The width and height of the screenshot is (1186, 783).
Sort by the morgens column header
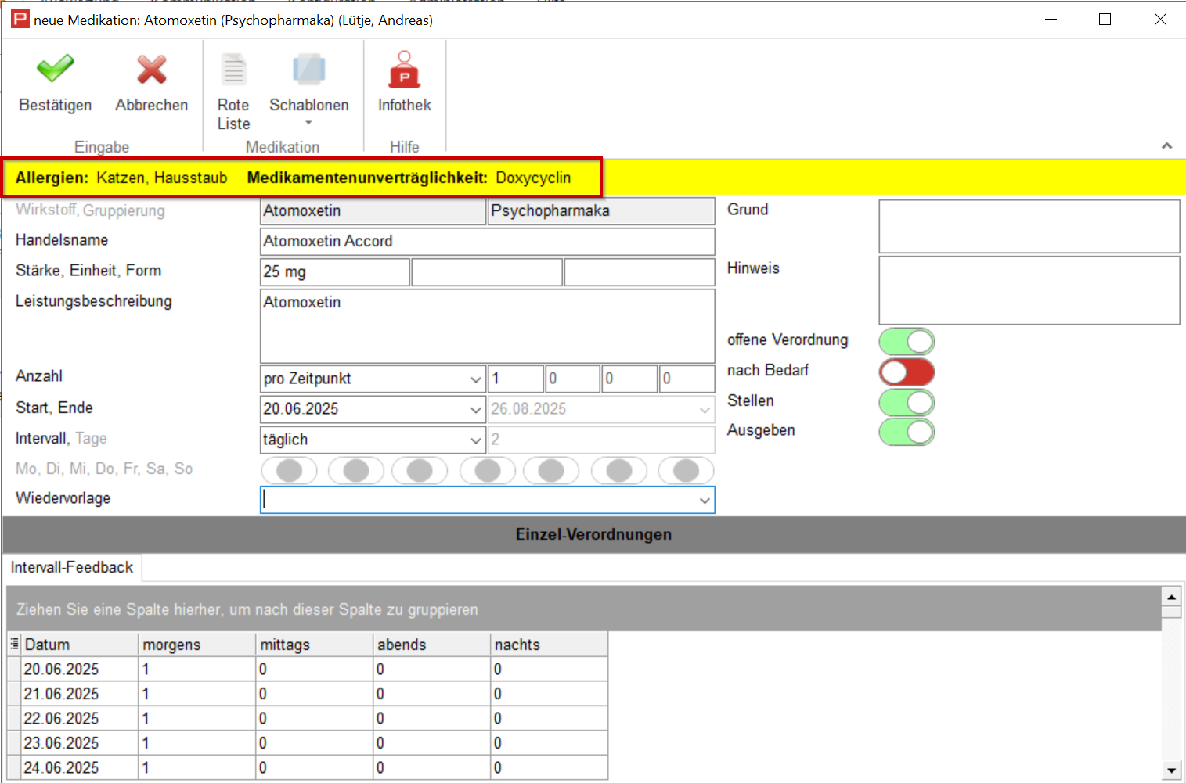pyautogui.click(x=196, y=645)
